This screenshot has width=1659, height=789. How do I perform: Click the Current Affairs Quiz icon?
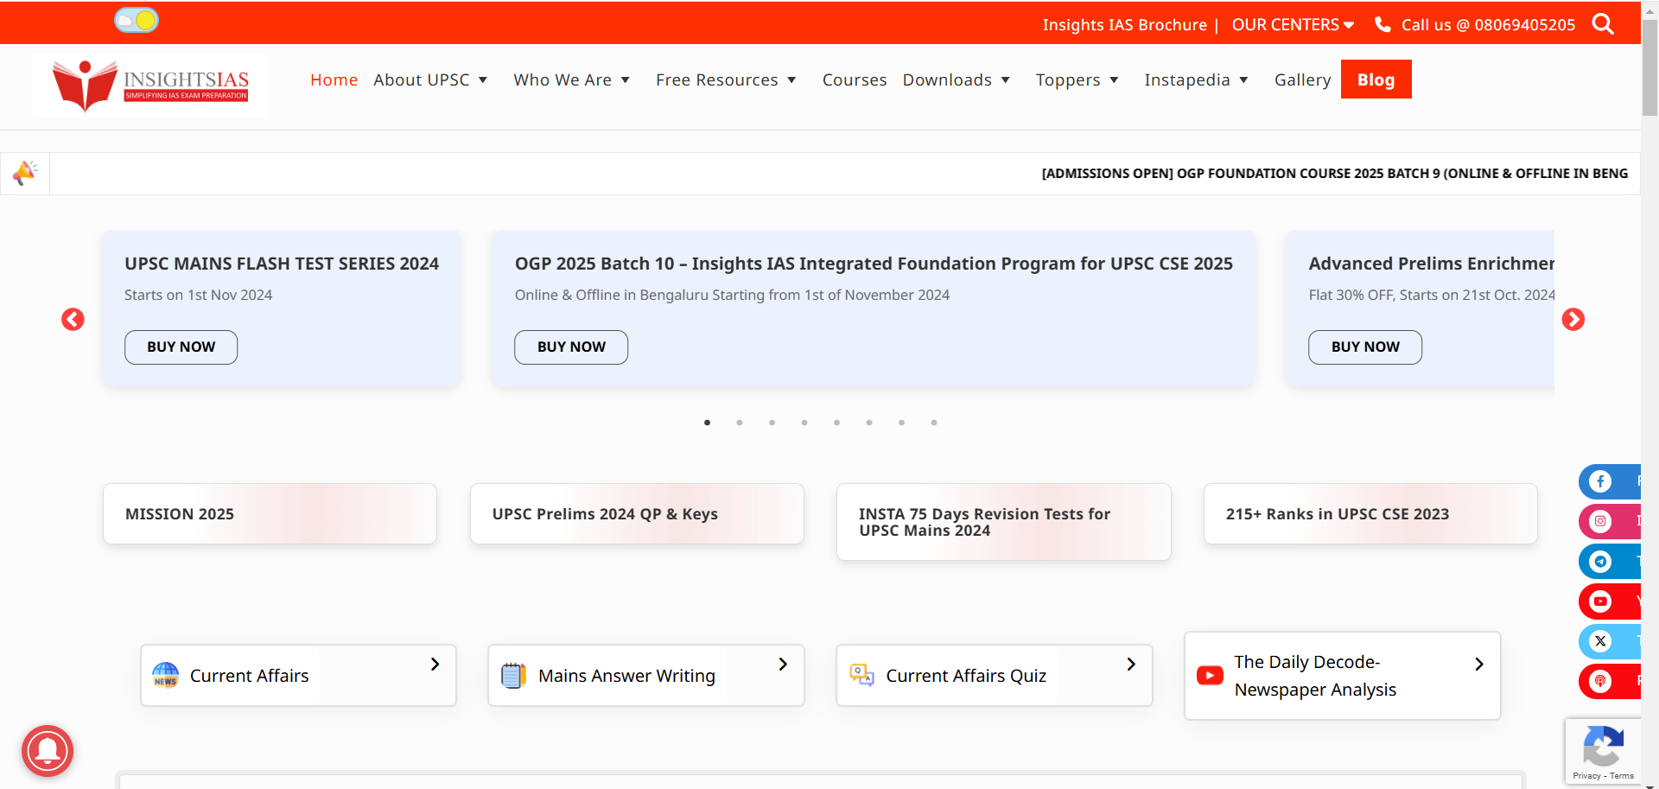point(861,675)
